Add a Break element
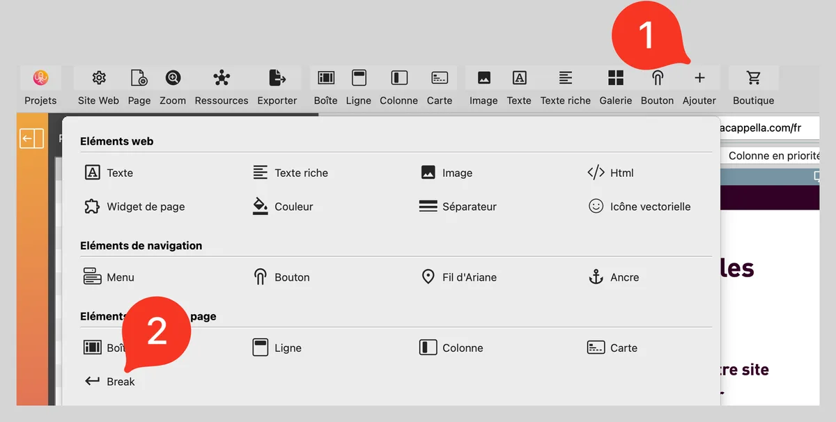 tap(110, 382)
